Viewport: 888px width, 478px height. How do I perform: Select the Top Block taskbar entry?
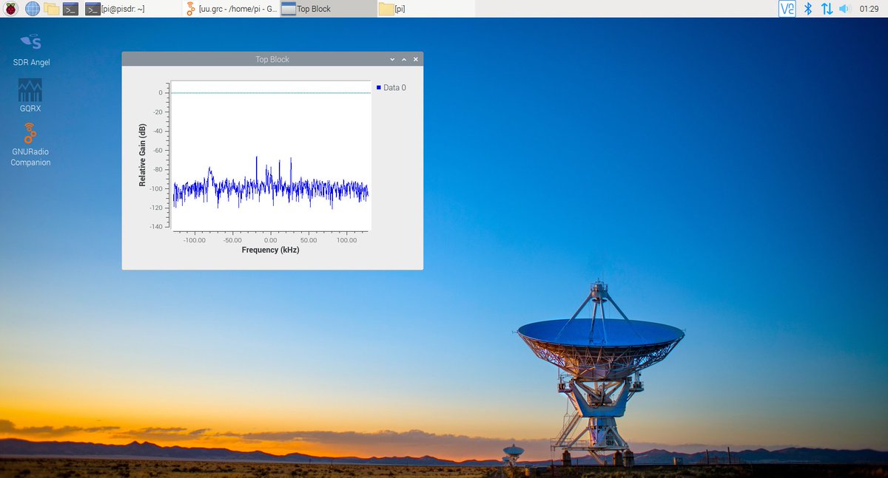click(x=326, y=9)
